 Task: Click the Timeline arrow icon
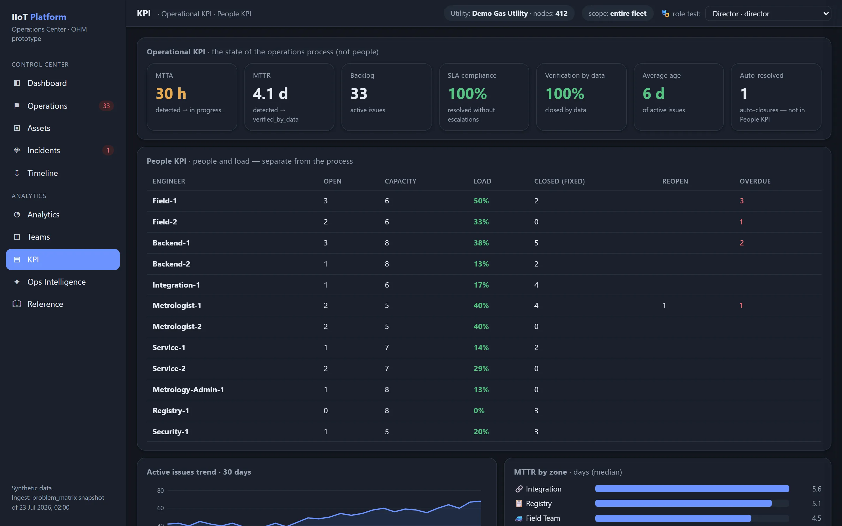pos(17,173)
